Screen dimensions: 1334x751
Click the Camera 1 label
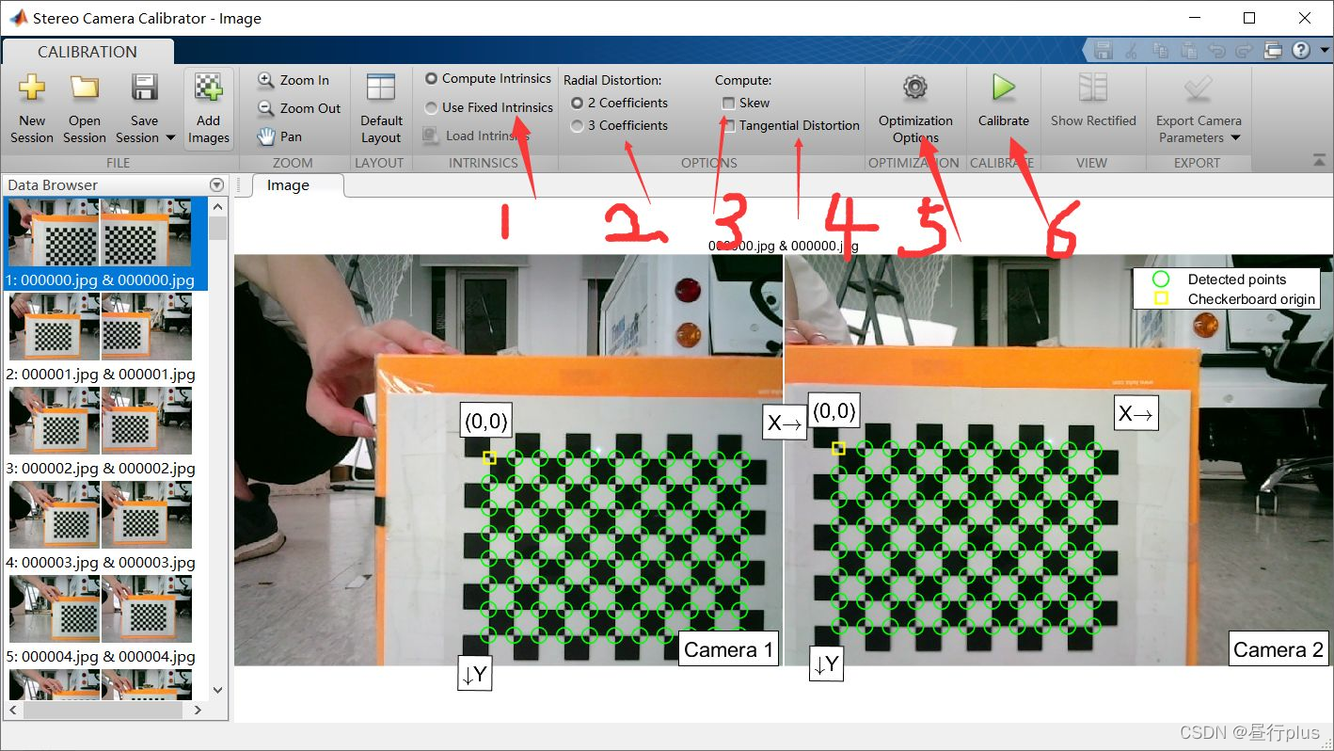tap(728, 649)
